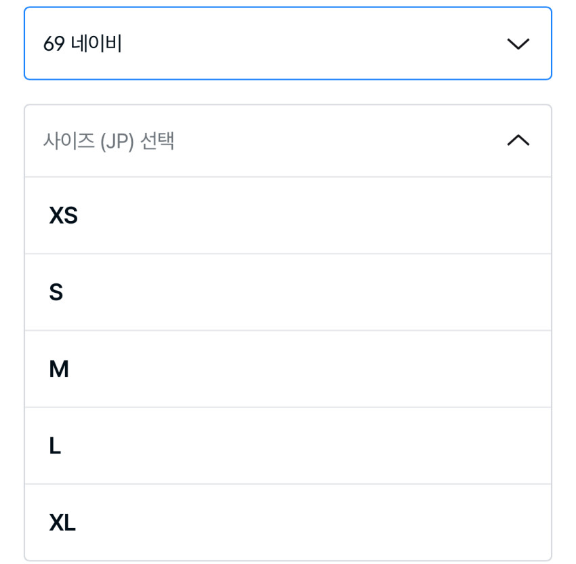Collapse the 사이즈 (JP) 선택 size dropdown
Viewport: 576px width, 564px height.
coord(287,141)
